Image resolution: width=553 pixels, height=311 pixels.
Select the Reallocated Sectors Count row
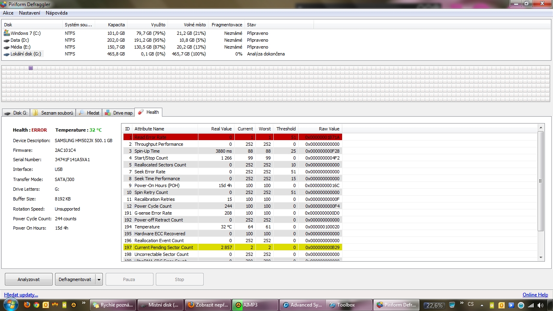point(233,165)
